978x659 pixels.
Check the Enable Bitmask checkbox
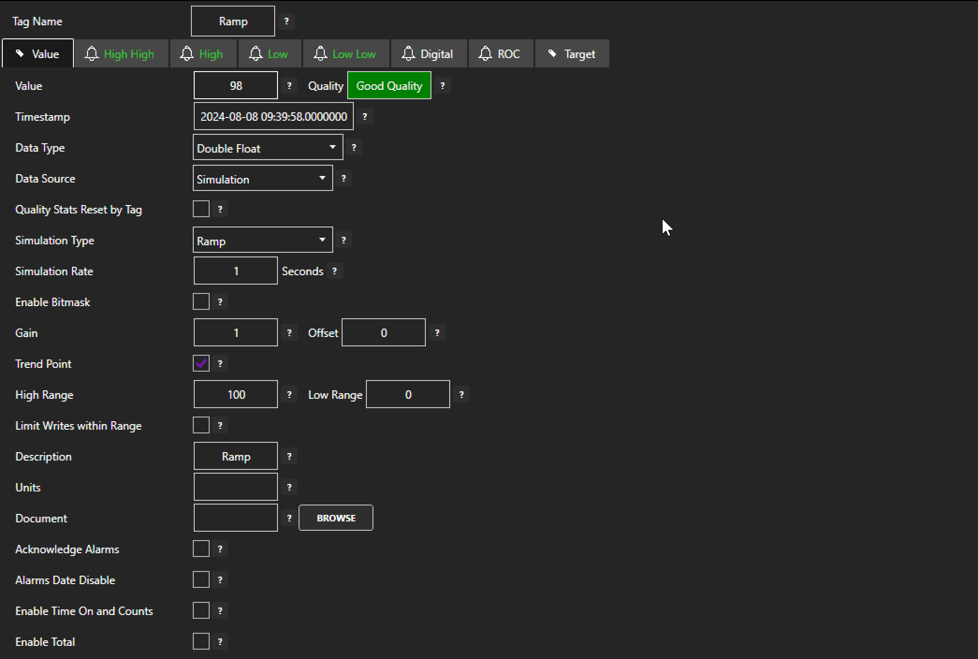pos(201,302)
